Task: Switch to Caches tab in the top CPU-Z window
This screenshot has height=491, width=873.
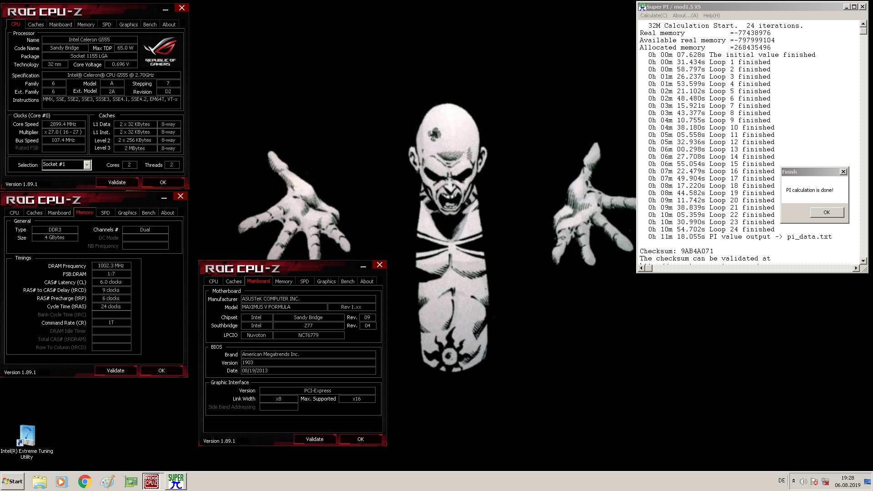Action: [x=35, y=25]
